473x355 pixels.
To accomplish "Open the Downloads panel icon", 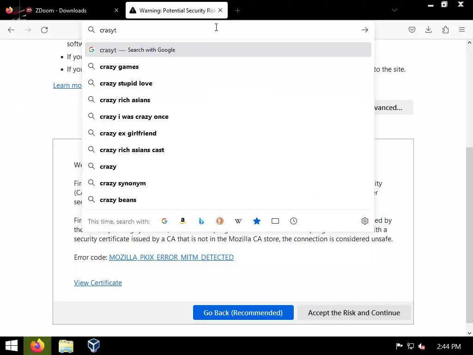I will 428,30.
